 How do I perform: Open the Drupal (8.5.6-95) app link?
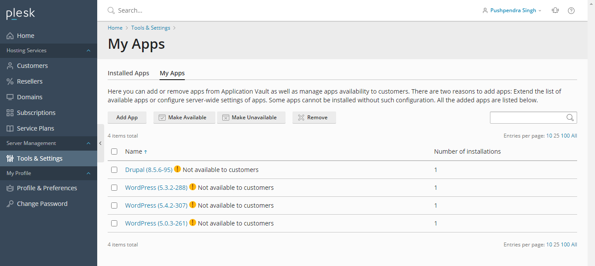149,170
